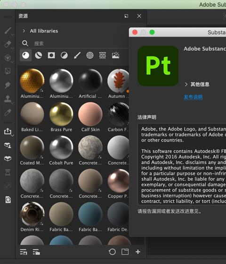226x264 pixels.
Task: Click the hourglass icon in sidebar
Action: point(8,172)
